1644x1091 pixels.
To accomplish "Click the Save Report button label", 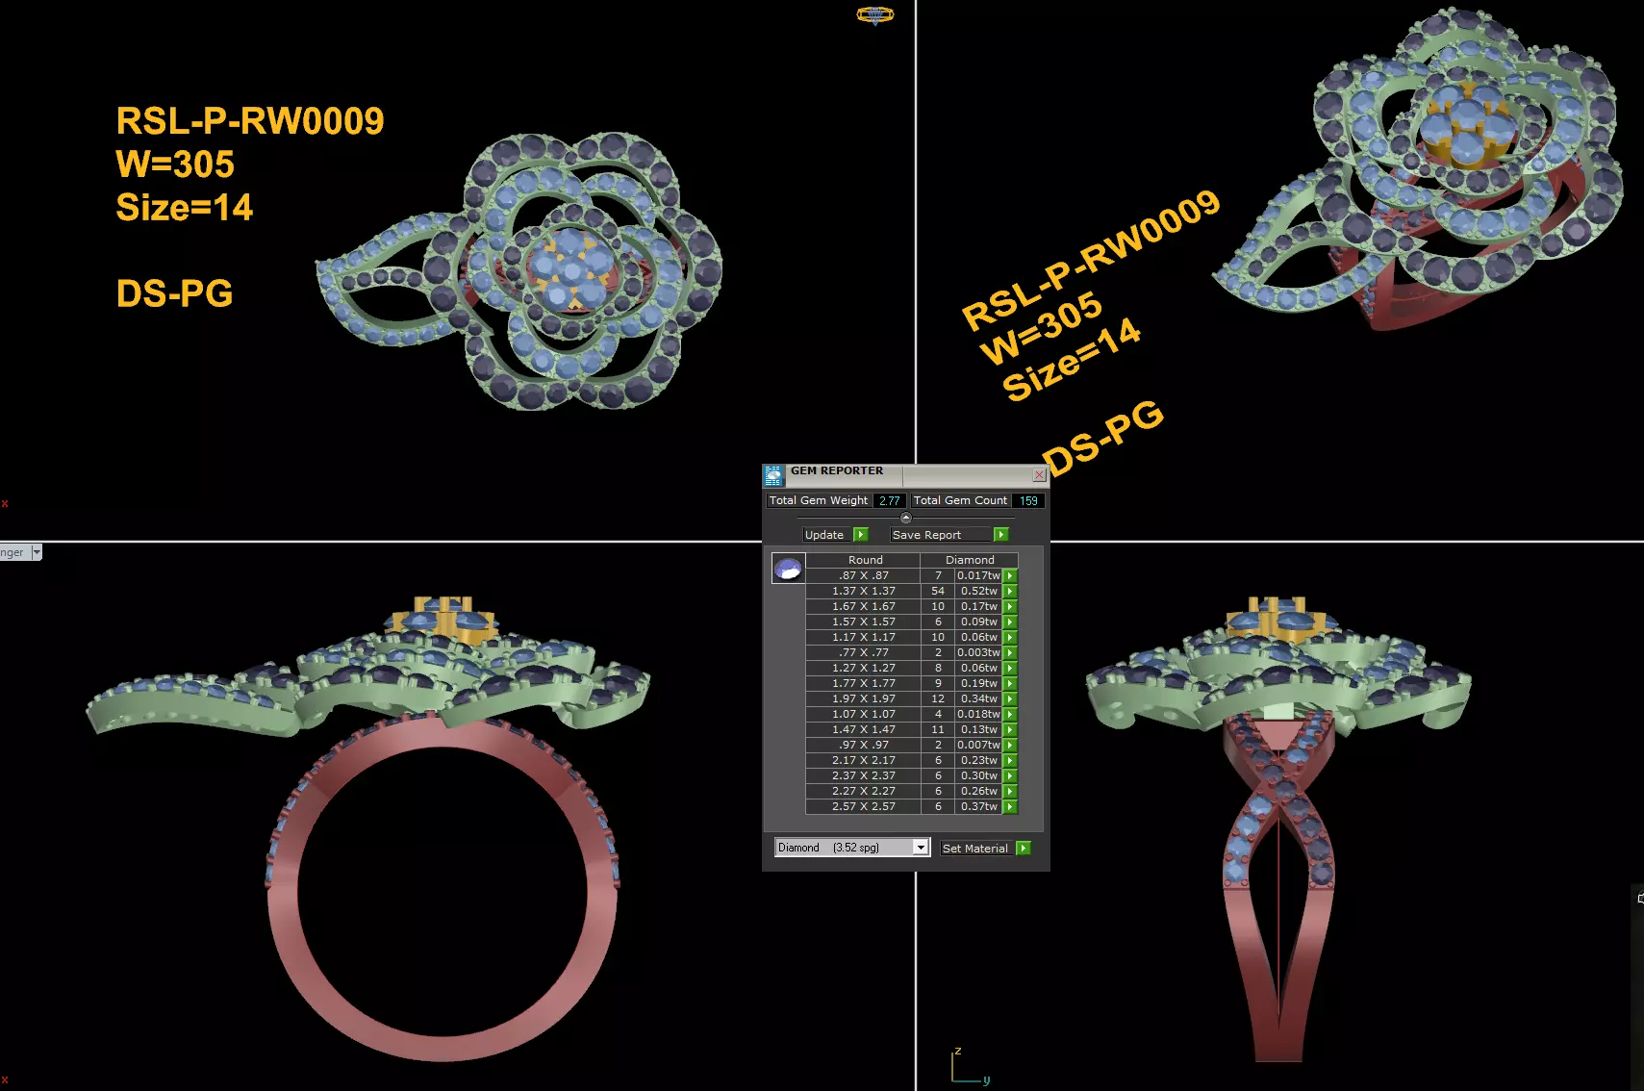I will [926, 535].
